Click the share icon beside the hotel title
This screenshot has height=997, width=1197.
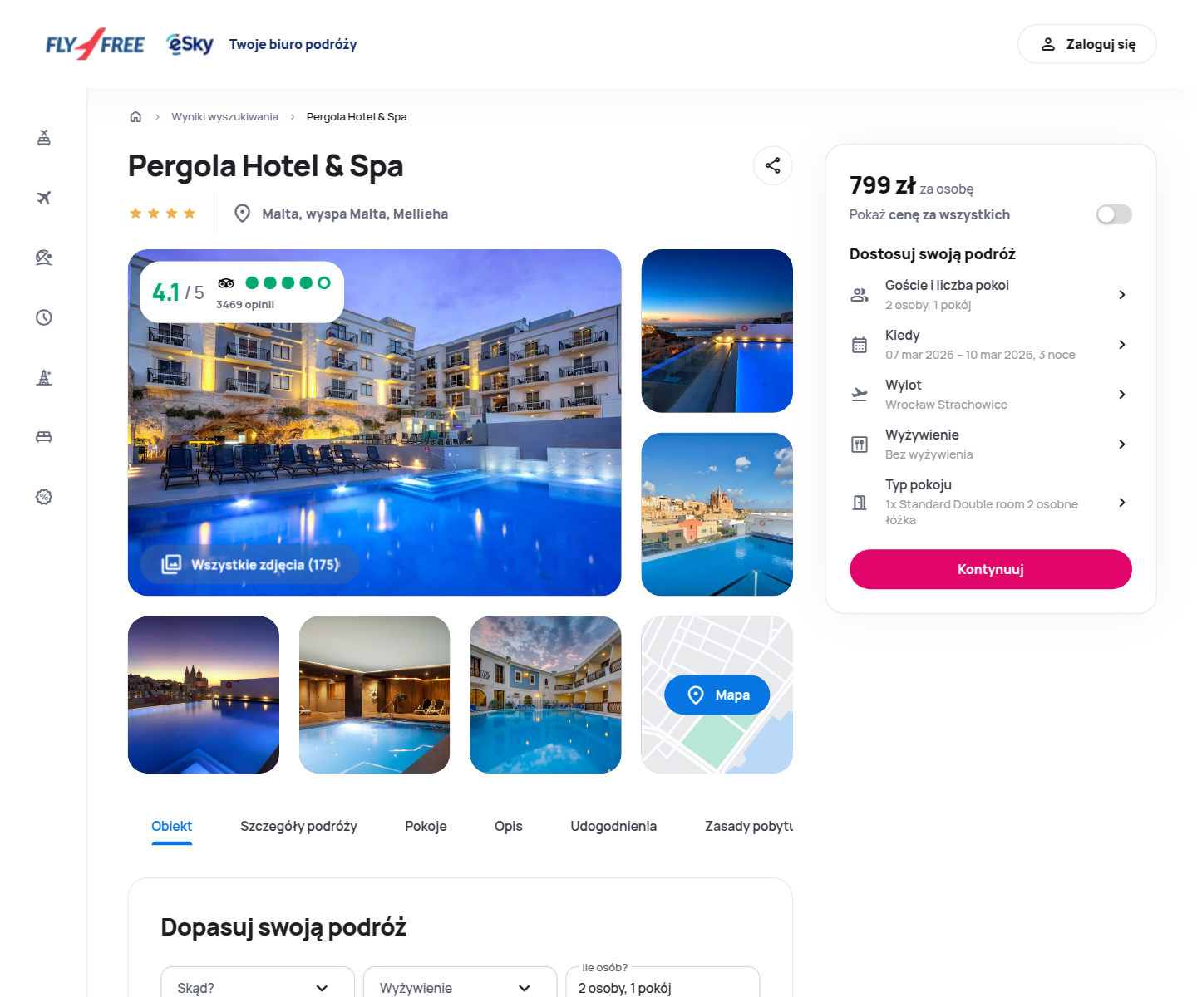[772, 165]
